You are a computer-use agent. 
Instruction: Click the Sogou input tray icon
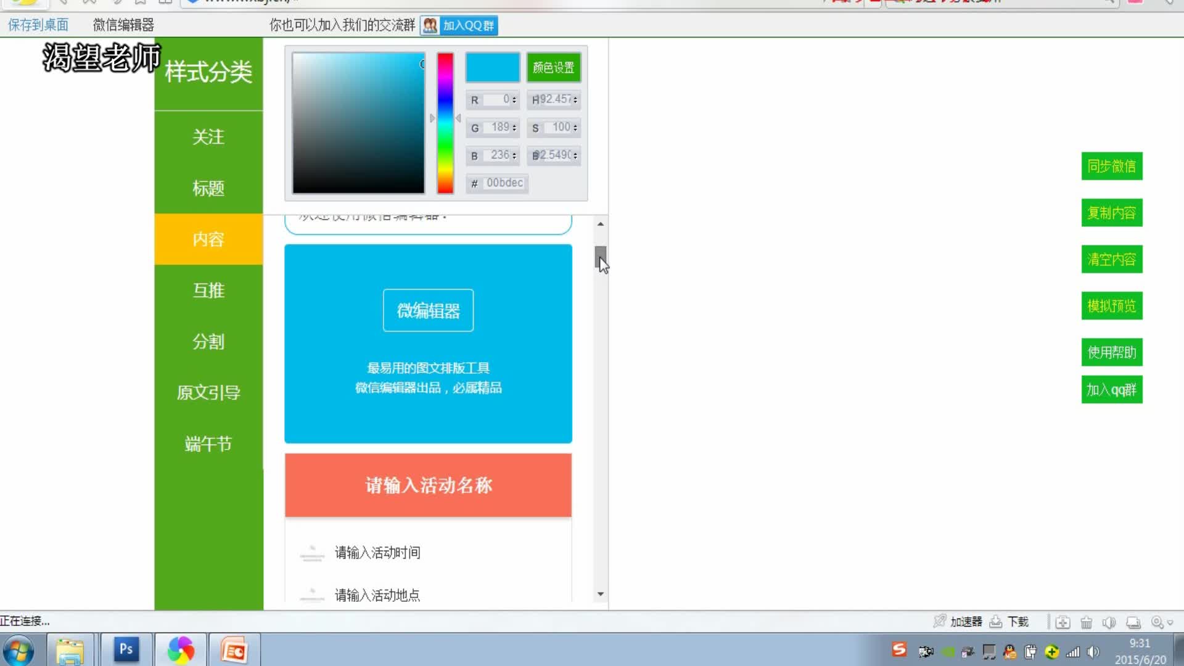pyautogui.click(x=899, y=649)
